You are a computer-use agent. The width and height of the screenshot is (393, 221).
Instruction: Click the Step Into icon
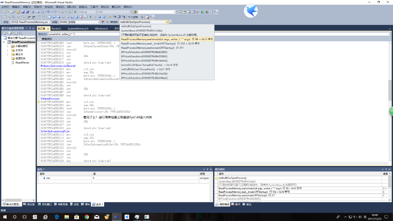(115, 17)
